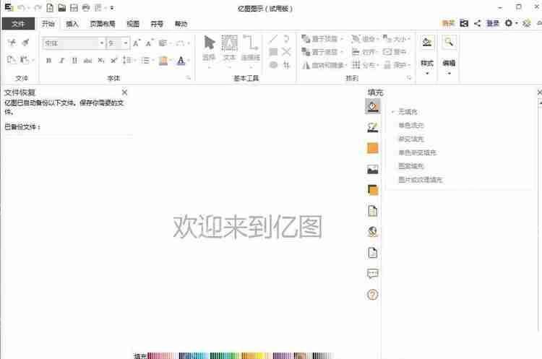Switch to the 页面布局 ribbon tab
This screenshot has height=359, width=542.
[x=103, y=24]
